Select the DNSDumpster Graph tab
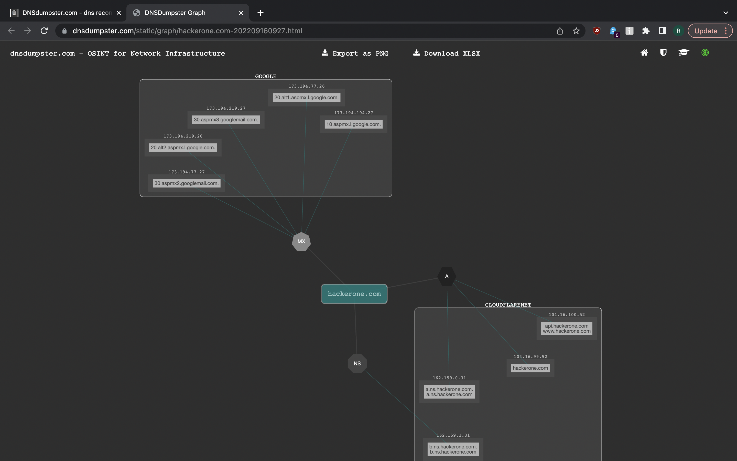Viewport: 737px width, 461px height. pyautogui.click(x=188, y=13)
